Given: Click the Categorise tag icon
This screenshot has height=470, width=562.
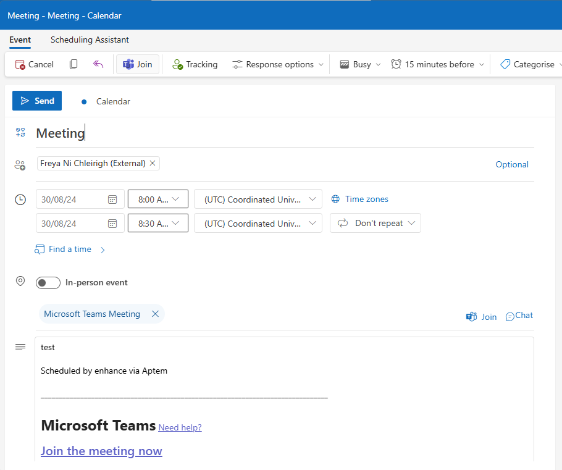Looking at the screenshot, I should [x=505, y=64].
